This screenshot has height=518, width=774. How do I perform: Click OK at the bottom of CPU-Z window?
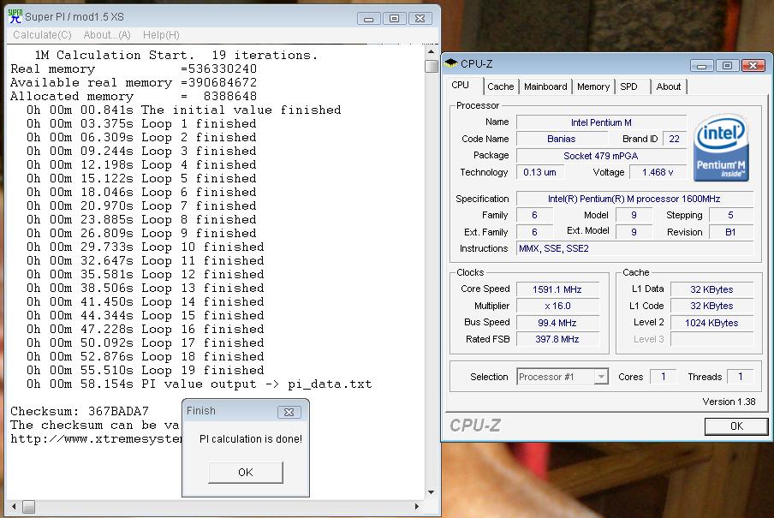point(736,426)
